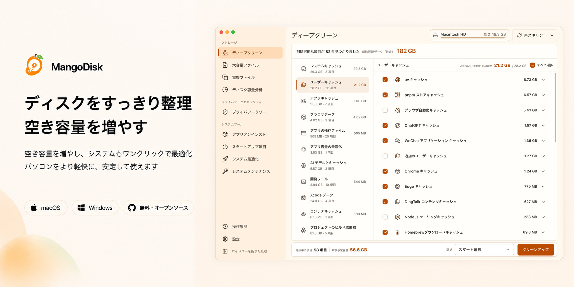Viewport: 574px width, 287px height.
Task: Click the システムキャッシュ database icon
Action: point(304,69)
